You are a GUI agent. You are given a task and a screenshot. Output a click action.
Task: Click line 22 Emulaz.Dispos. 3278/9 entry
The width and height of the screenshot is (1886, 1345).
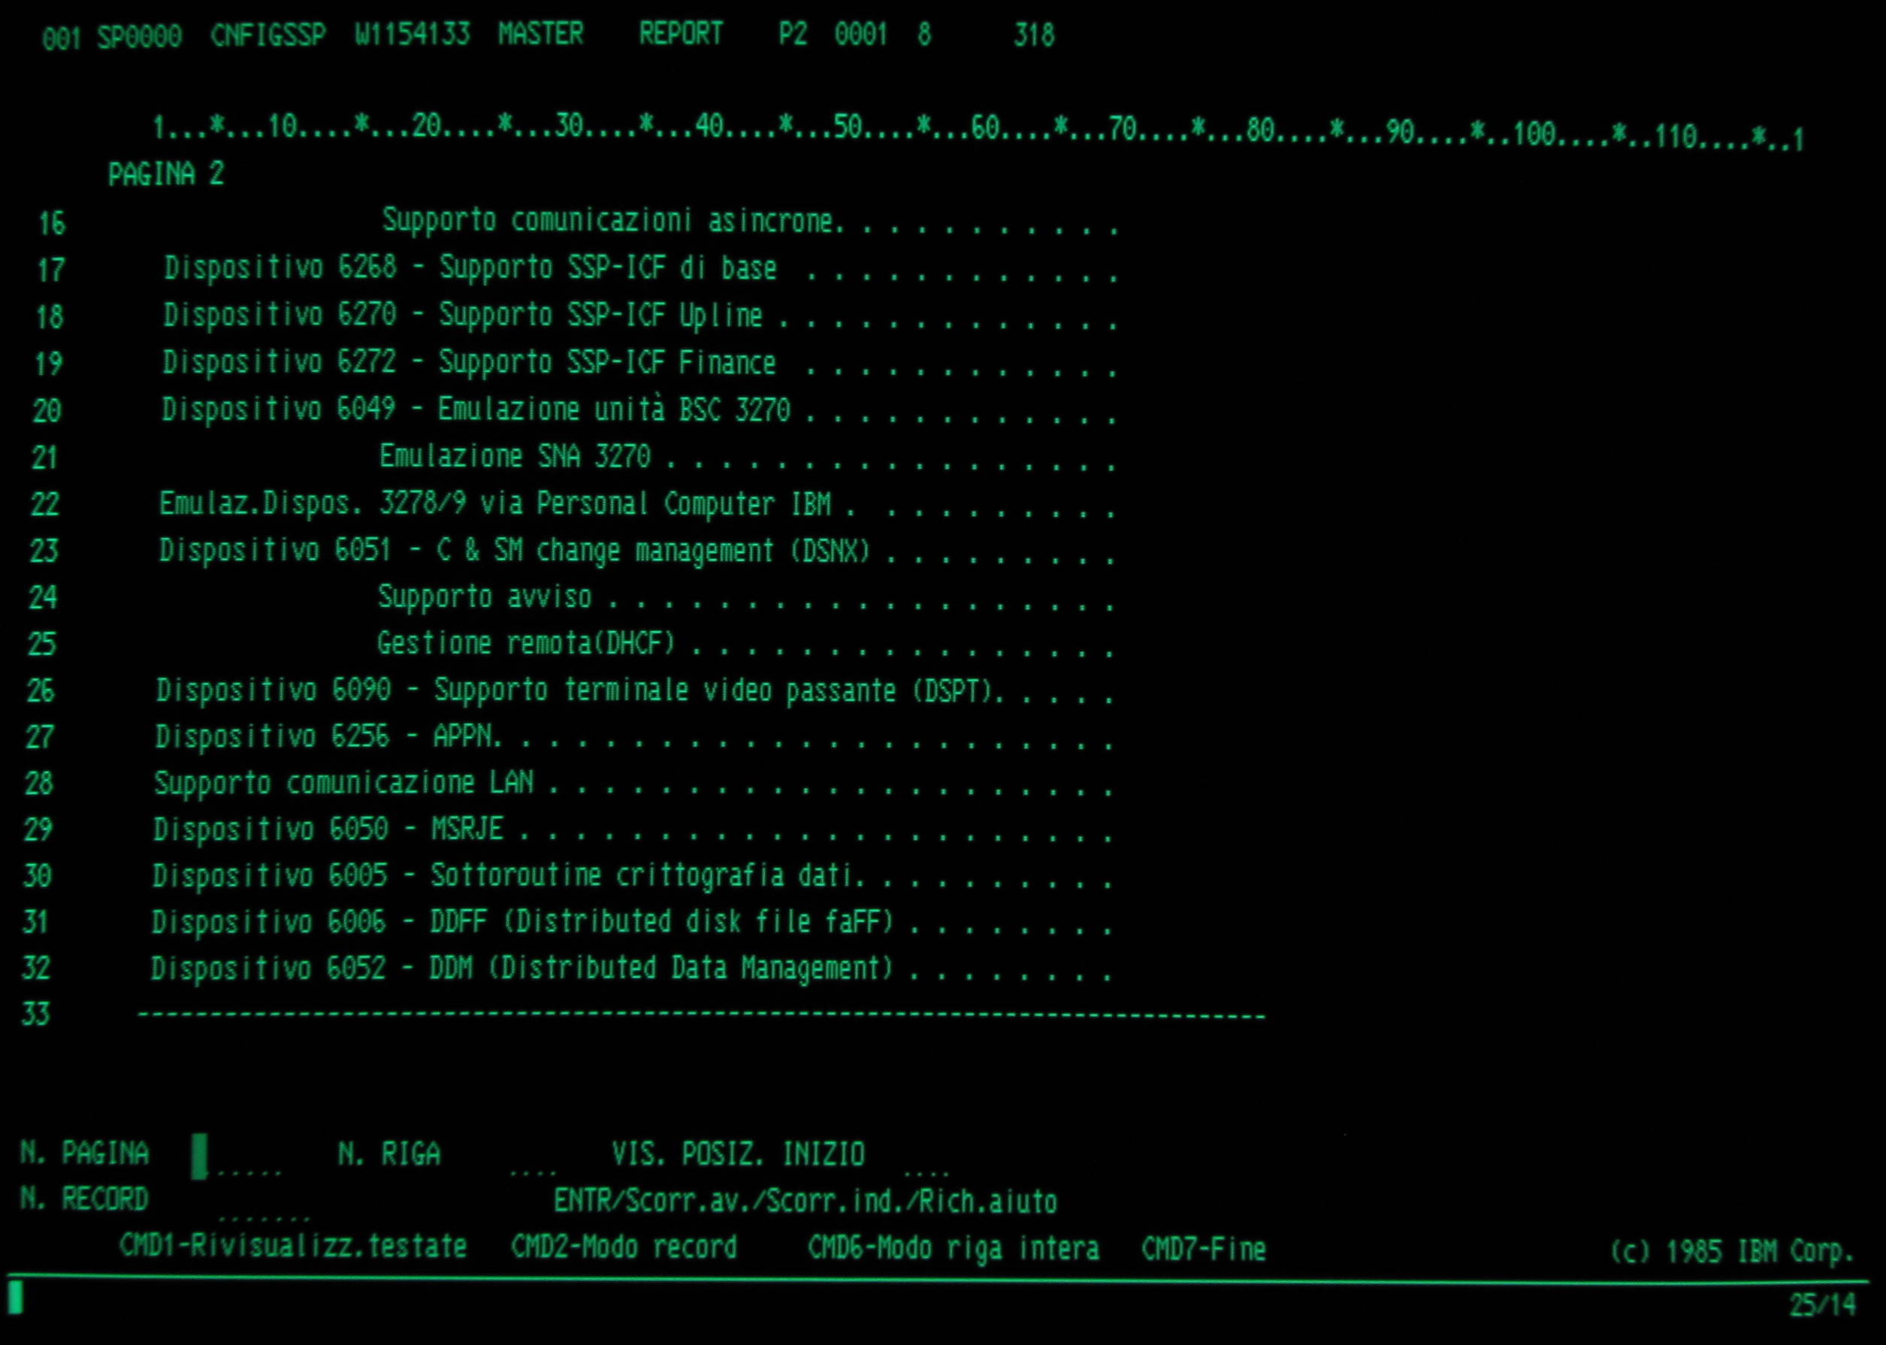click(494, 503)
